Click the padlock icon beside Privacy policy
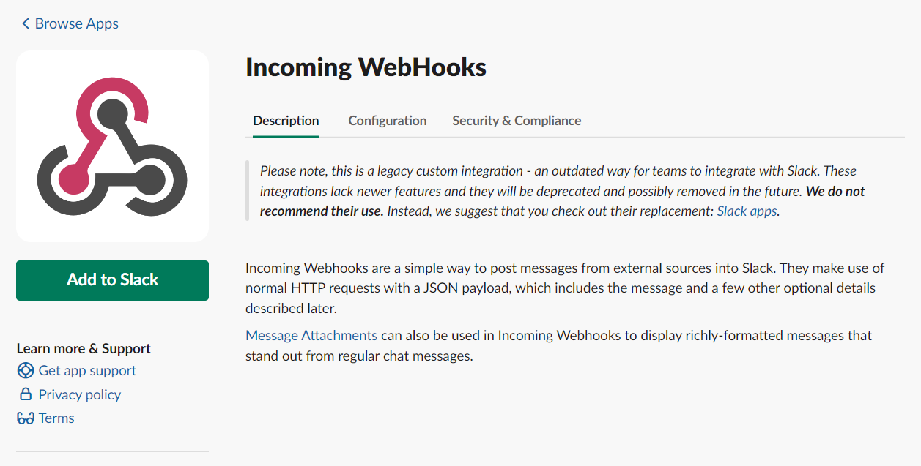Viewport: 921px width, 466px height. pos(26,394)
